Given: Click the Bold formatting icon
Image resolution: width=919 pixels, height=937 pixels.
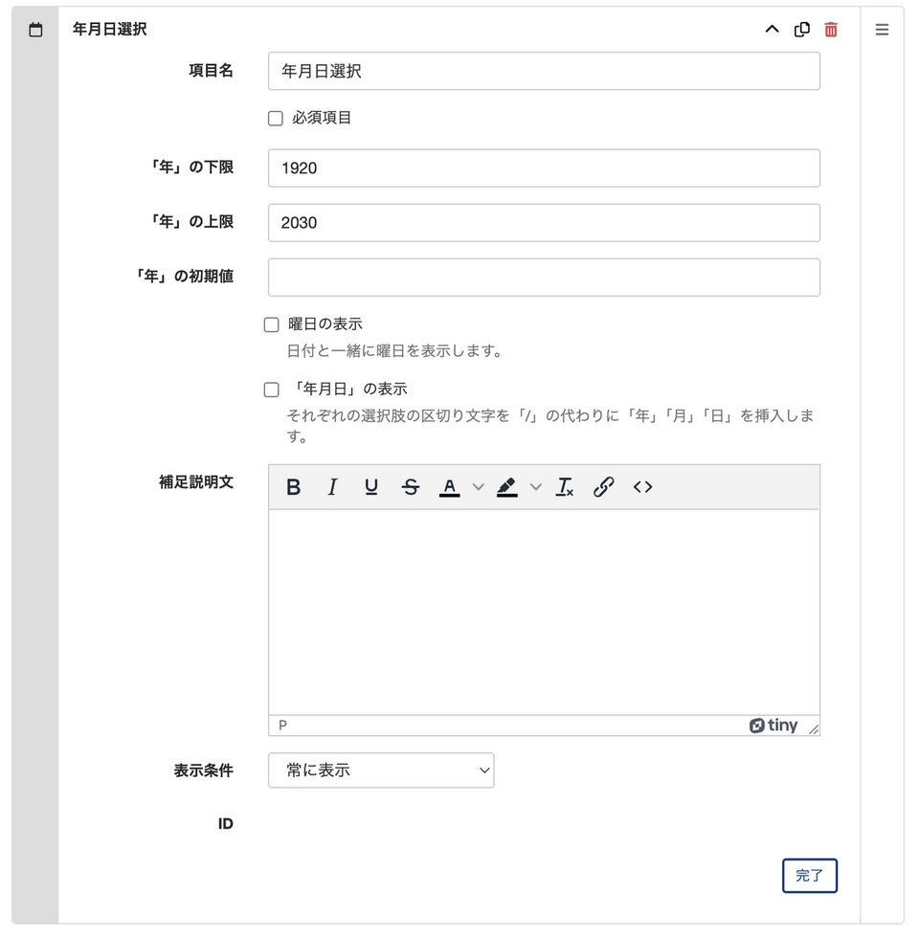Looking at the screenshot, I should click(x=294, y=487).
